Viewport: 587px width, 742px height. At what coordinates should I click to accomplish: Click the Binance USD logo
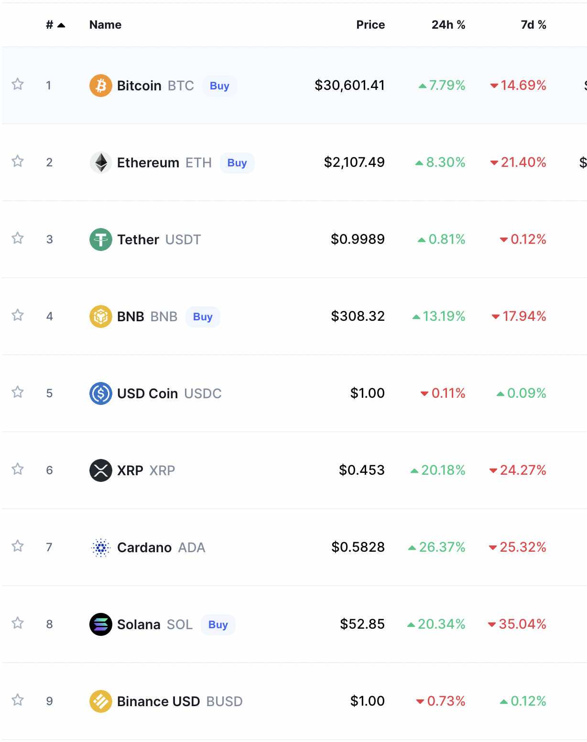(x=101, y=701)
